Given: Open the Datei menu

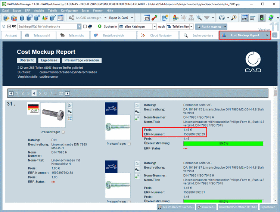Looking at the screenshot, I should point(6,11).
